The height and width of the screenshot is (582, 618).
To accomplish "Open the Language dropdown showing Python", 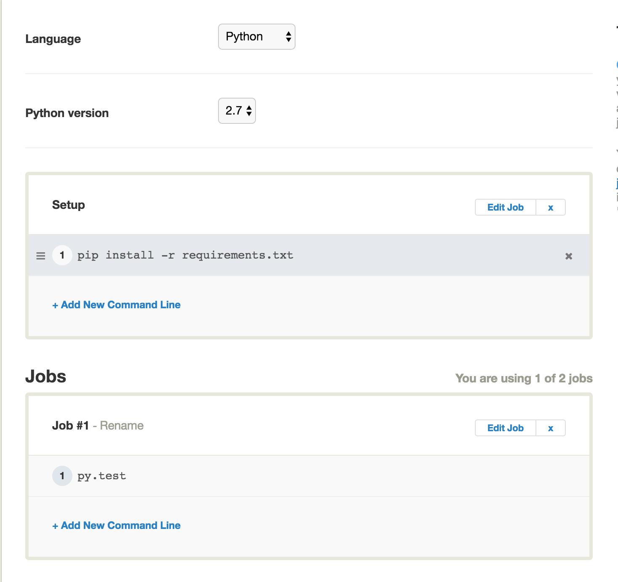I will click(256, 37).
